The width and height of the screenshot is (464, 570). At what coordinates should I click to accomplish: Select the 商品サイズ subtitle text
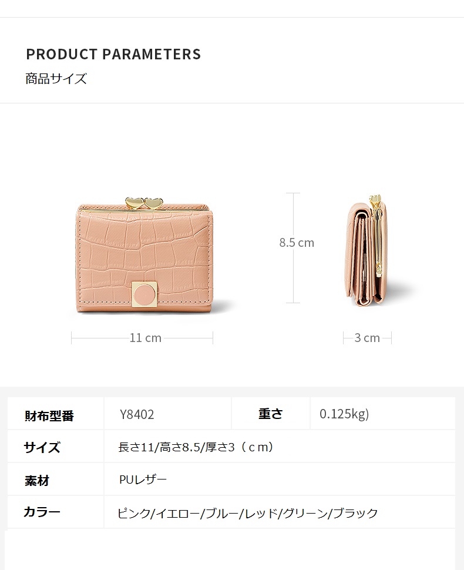point(56,79)
